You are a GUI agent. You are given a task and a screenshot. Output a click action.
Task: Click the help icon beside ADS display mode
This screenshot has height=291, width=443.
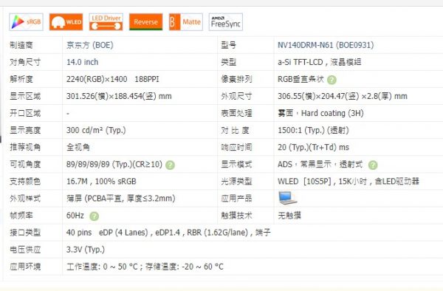pos(373,165)
